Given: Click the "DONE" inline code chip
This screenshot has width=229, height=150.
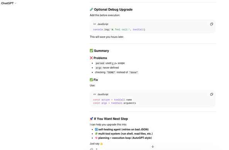Looking at the screenshot, I should (111, 72).
